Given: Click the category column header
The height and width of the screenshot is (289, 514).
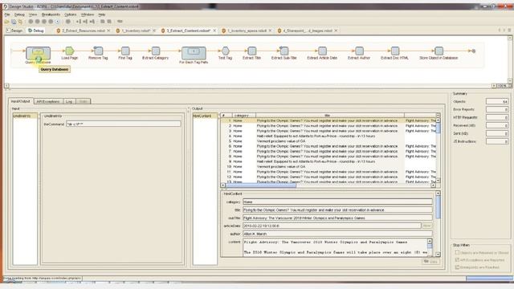Looking at the screenshot, I should tap(244, 116).
